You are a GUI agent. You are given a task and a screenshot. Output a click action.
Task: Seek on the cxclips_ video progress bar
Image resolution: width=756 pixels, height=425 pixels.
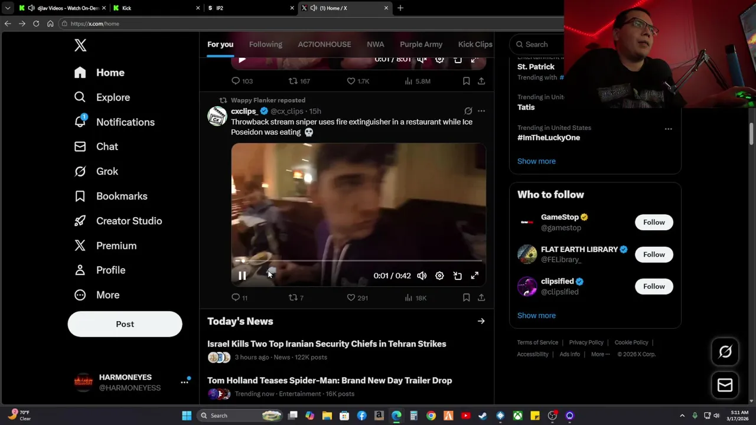pos(359,260)
